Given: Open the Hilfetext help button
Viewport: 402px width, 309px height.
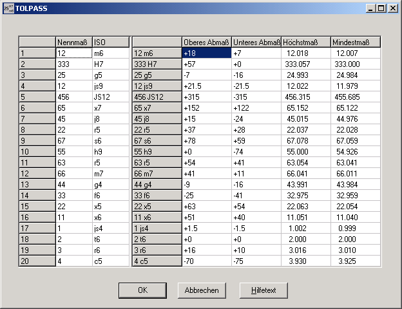Looking at the screenshot, I should click(263, 290).
